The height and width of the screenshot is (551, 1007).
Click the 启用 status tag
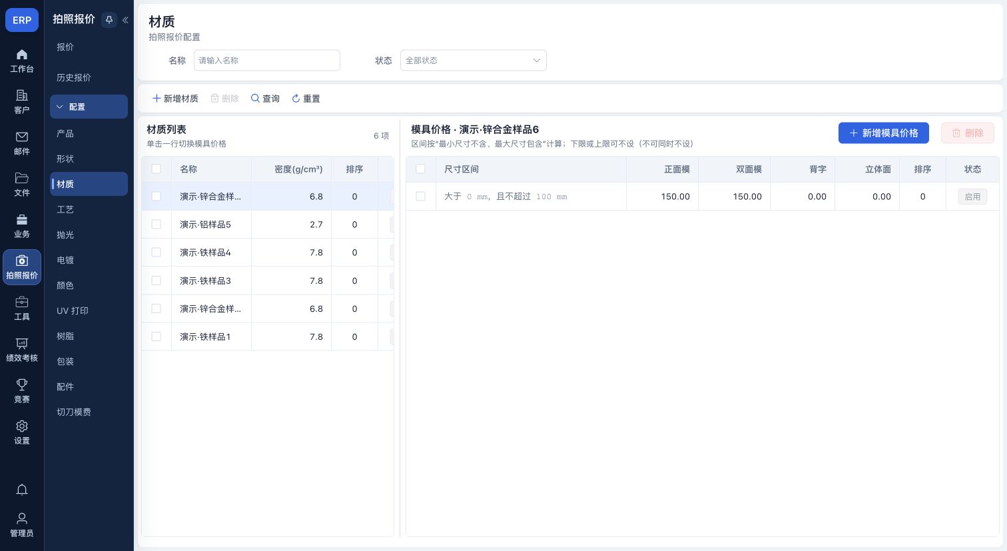pyautogui.click(x=972, y=197)
